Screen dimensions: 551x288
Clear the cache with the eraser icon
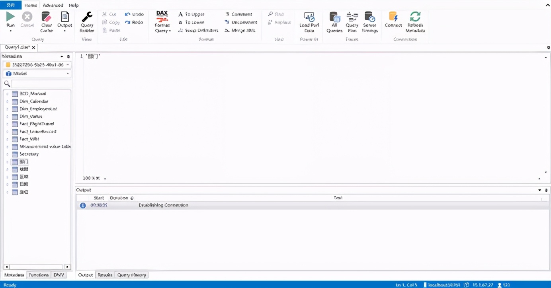point(47,21)
